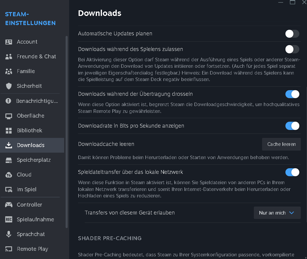Go to Freunde & Chat settings
Screen dimensions: 307x259
36,57
